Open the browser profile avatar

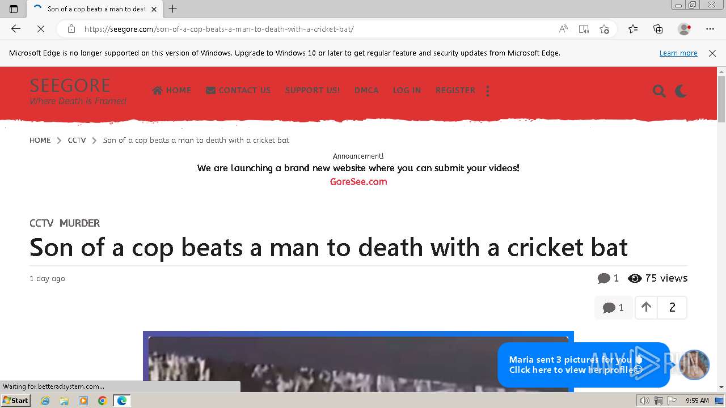pyautogui.click(x=685, y=29)
